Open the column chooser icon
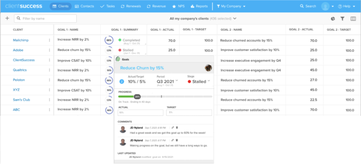 [x=353, y=19]
